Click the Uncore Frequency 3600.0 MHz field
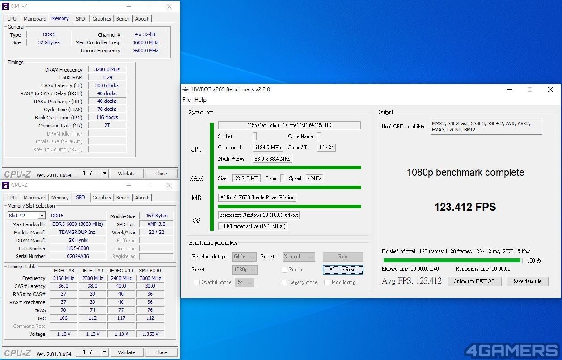The height and width of the screenshot is (360, 562). (145, 51)
